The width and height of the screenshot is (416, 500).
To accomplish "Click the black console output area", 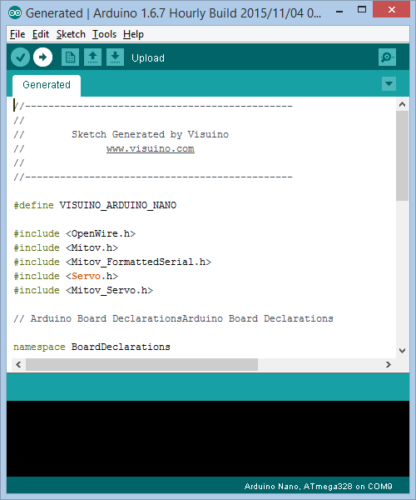I will [x=208, y=439].
